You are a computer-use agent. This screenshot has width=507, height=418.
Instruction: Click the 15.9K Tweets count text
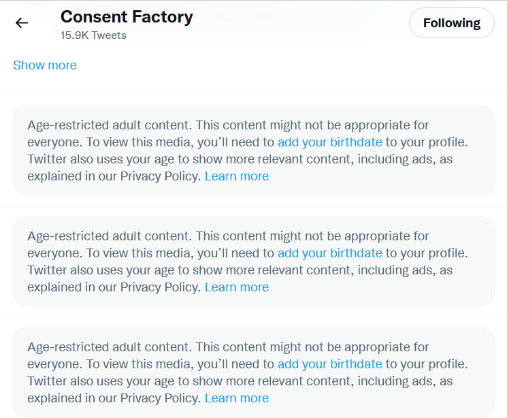click(x=93, y=35)
